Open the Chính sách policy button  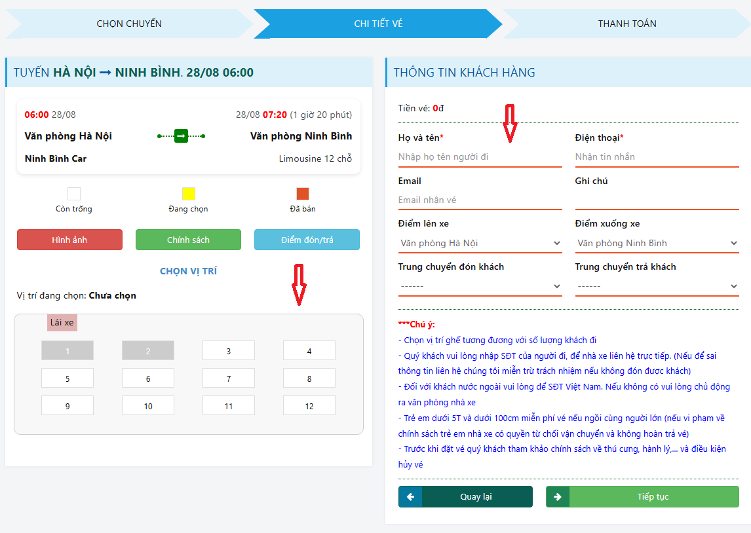pos(188,240)
